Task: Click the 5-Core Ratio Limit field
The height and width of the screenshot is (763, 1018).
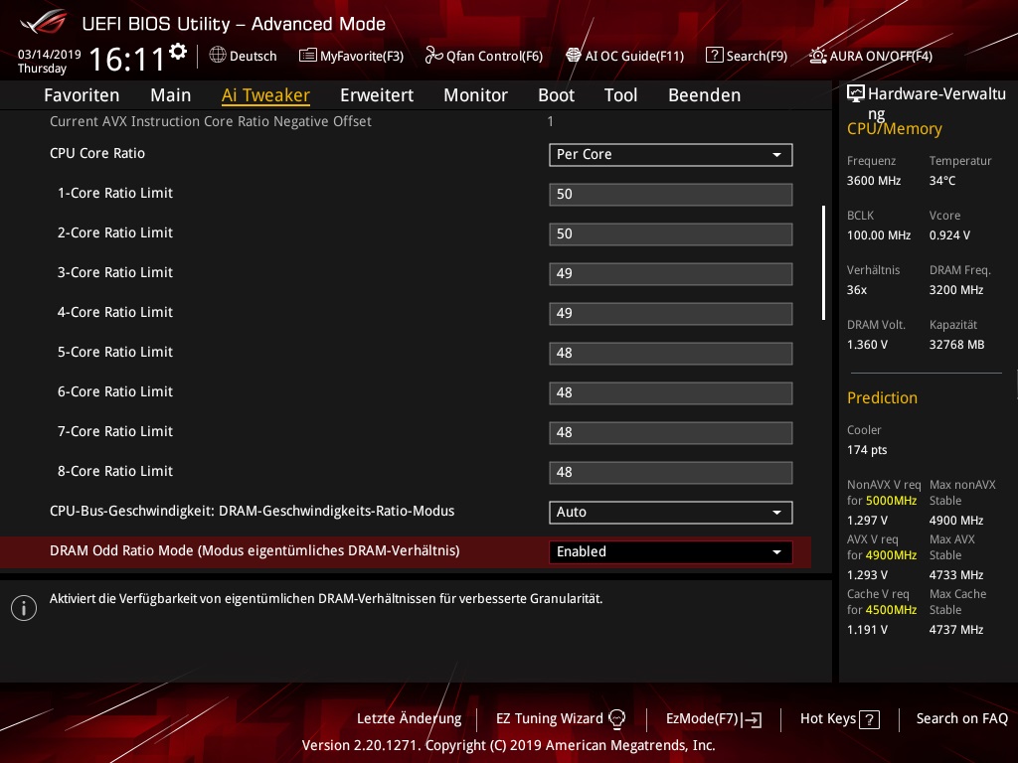Action: pyautogui.click(x=671, y=354)
